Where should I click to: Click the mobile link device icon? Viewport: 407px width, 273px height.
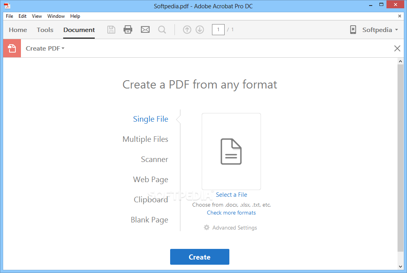(x=353, y=30)
